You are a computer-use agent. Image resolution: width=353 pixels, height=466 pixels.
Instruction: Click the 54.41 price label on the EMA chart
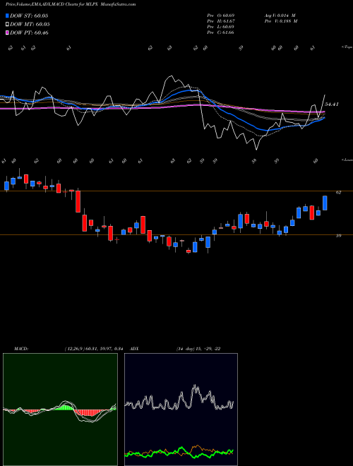coord(332,104)
